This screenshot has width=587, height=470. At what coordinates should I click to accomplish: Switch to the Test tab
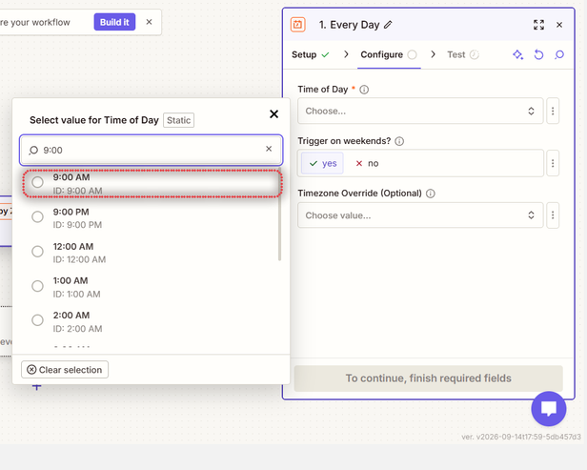463,54
